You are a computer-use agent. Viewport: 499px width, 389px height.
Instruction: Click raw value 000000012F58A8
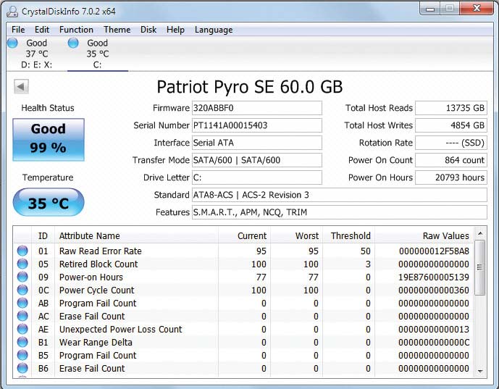coord(434,251)
